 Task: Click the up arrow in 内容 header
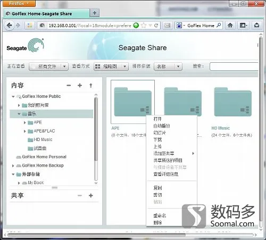pyautogui.click(x=91, y=86)
